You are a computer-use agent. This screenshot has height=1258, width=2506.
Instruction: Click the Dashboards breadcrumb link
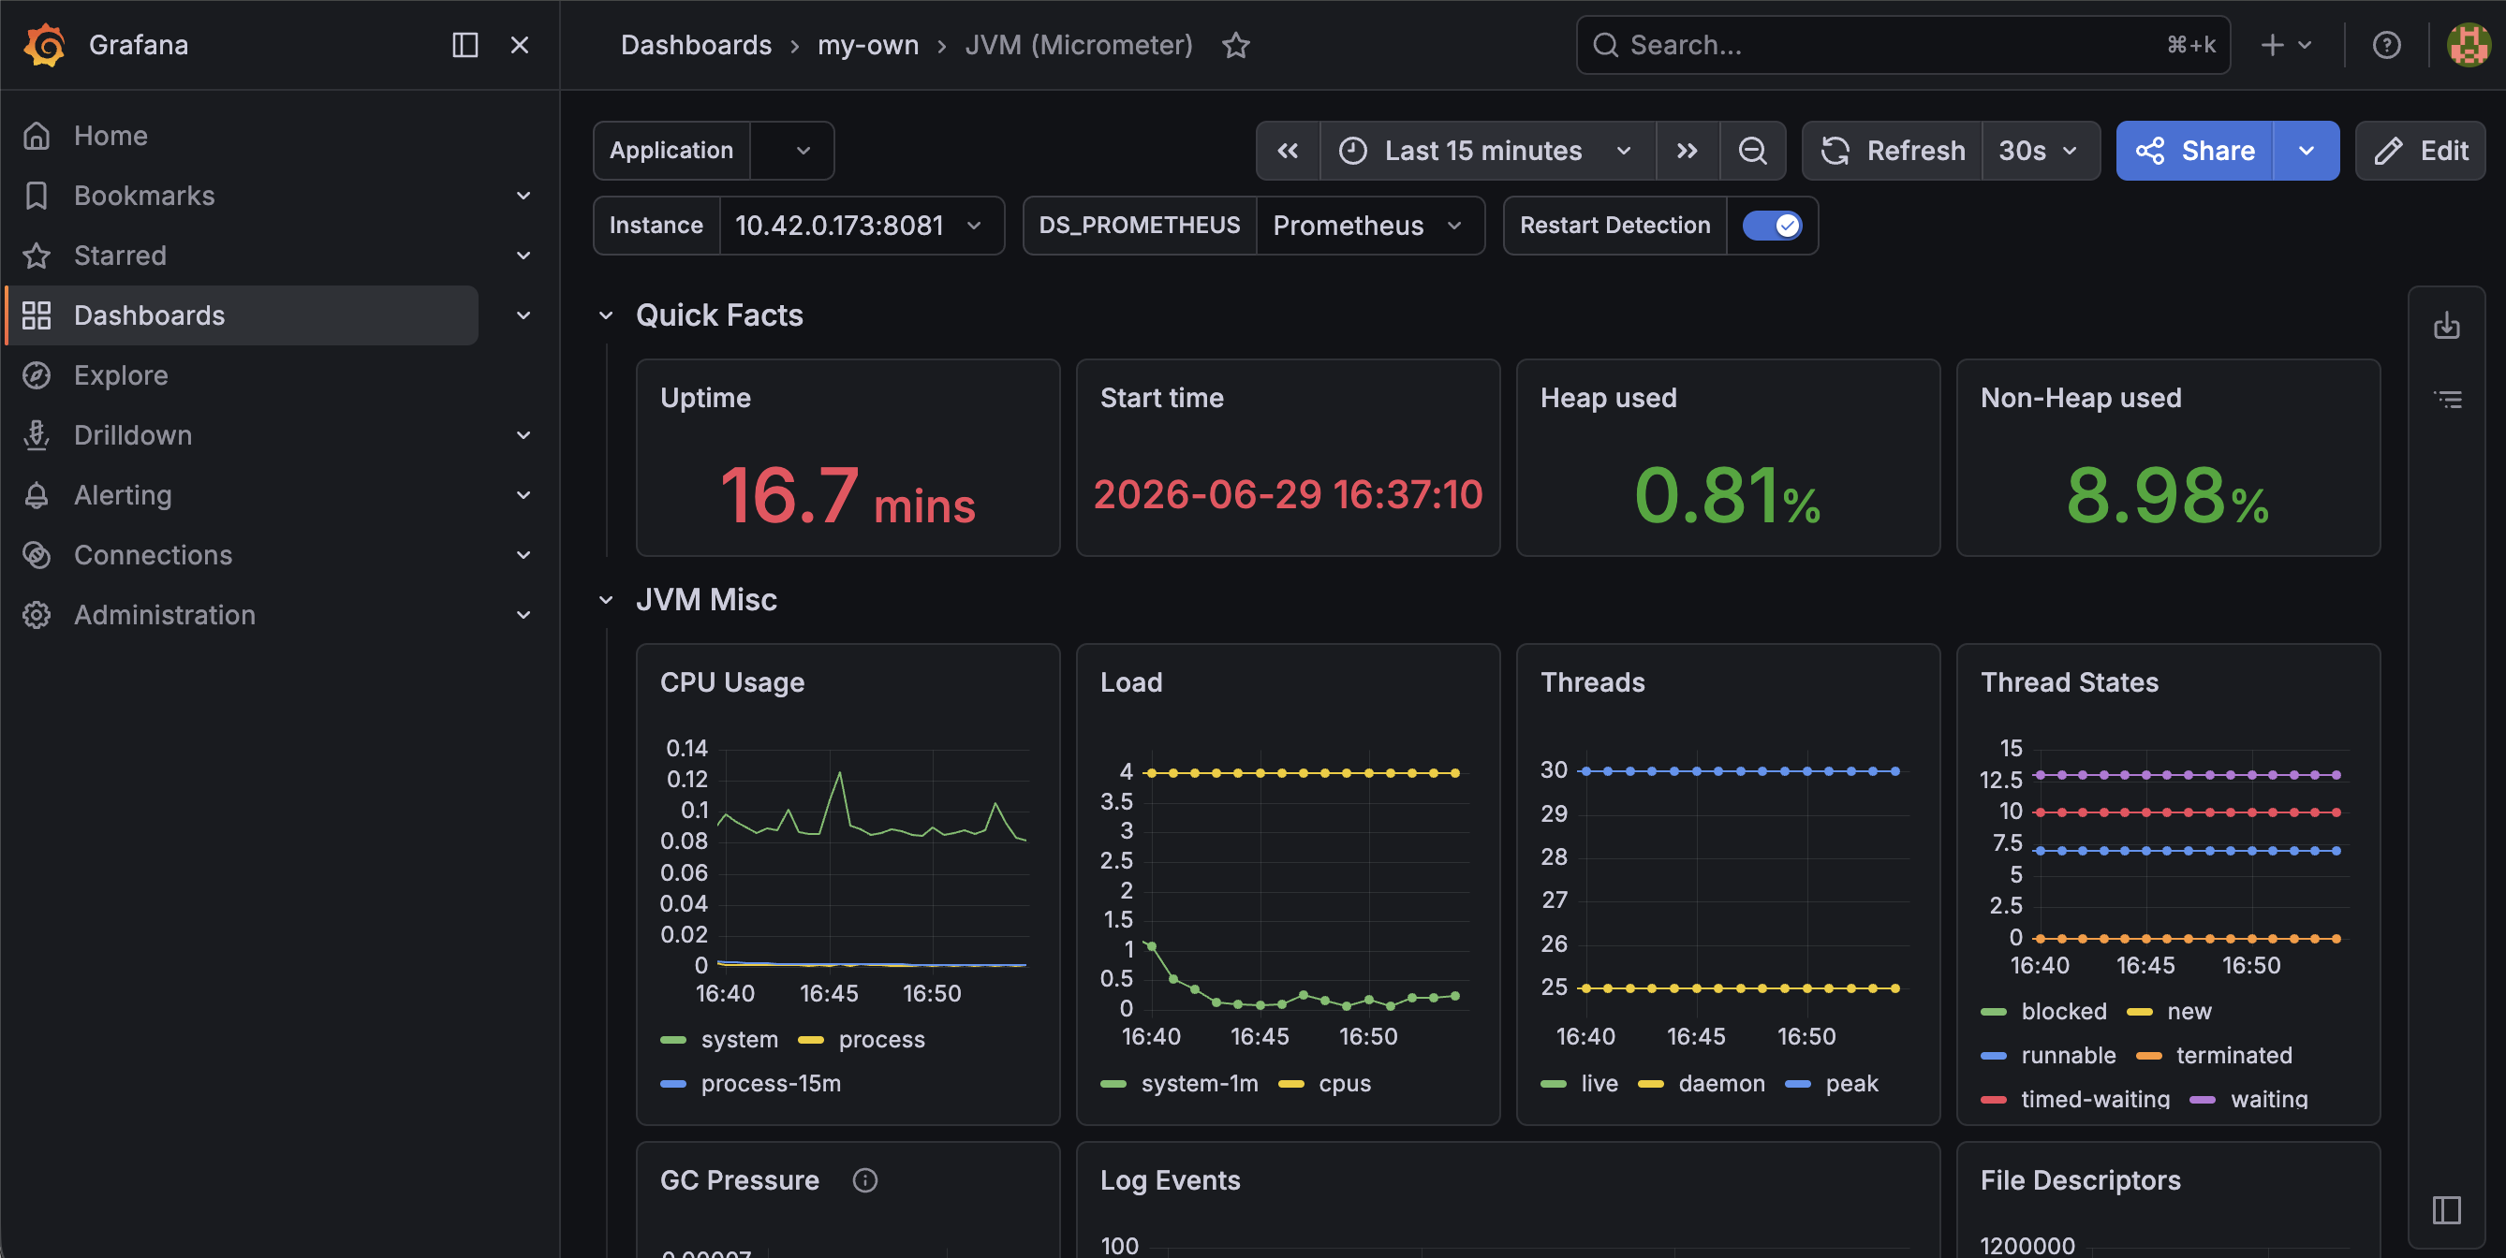tap(696, 45)
